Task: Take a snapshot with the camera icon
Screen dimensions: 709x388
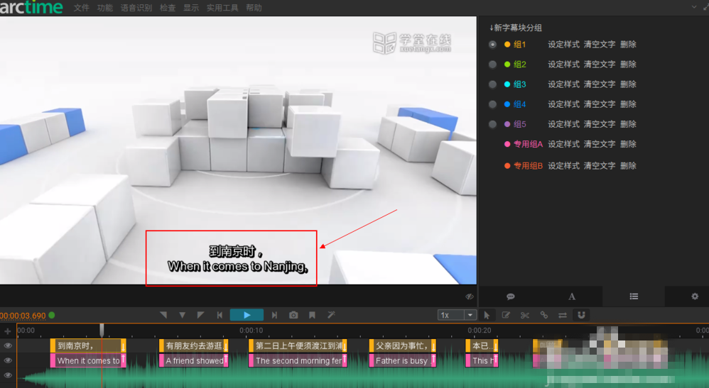Action: pos(293,315)
